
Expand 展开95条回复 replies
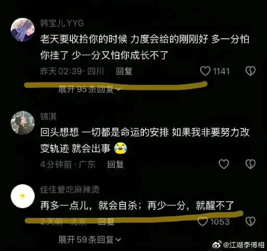(90, 89)
